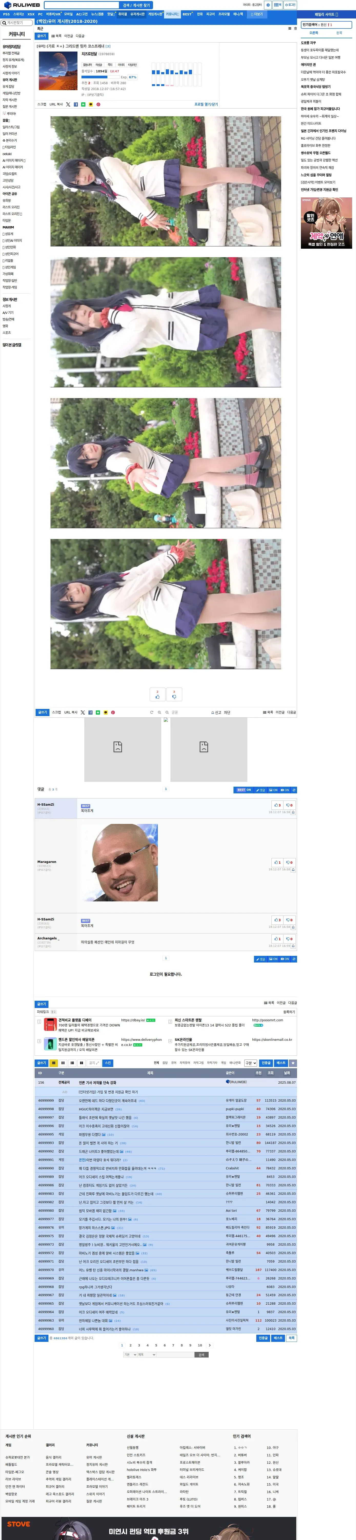Click the search button labeled 검색 / 게시판 찾기
Screen dimensions: 356x1540
[136, 5]
